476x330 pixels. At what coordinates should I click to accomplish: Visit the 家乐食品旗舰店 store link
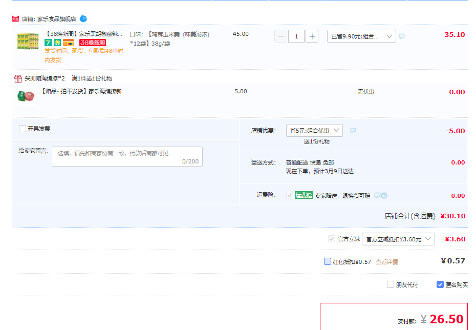(57, 19)
